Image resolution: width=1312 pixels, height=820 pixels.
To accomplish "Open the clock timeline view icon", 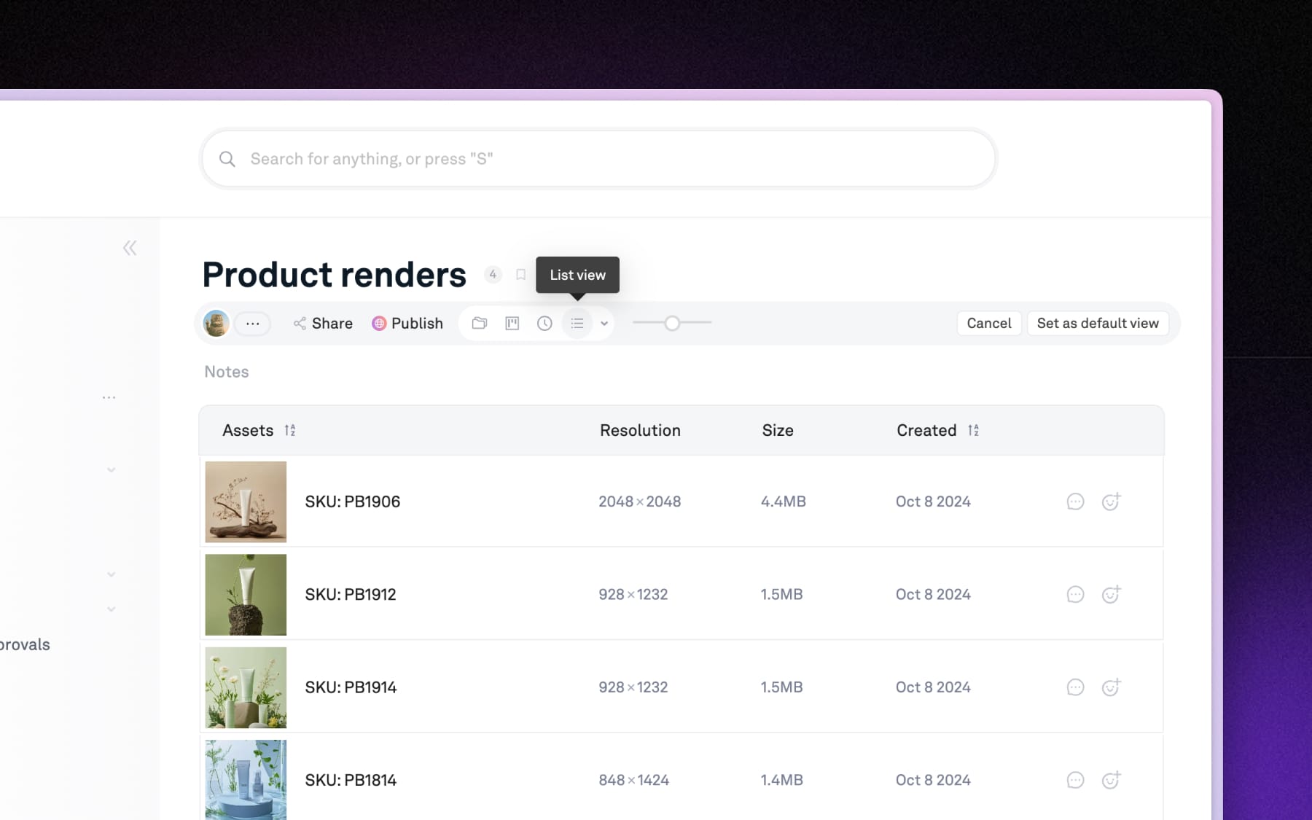I will click(544, 323).
